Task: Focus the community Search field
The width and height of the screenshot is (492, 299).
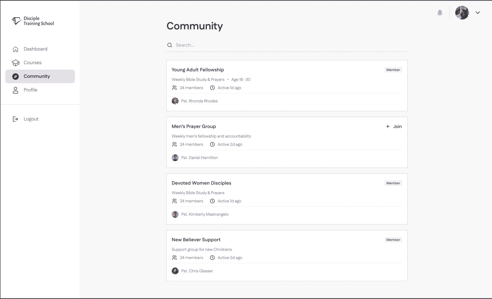Action: tap(287, 45)
